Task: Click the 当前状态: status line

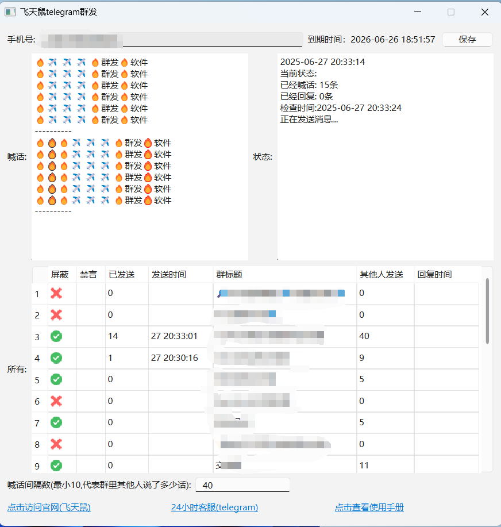Action: coord(298,73)
